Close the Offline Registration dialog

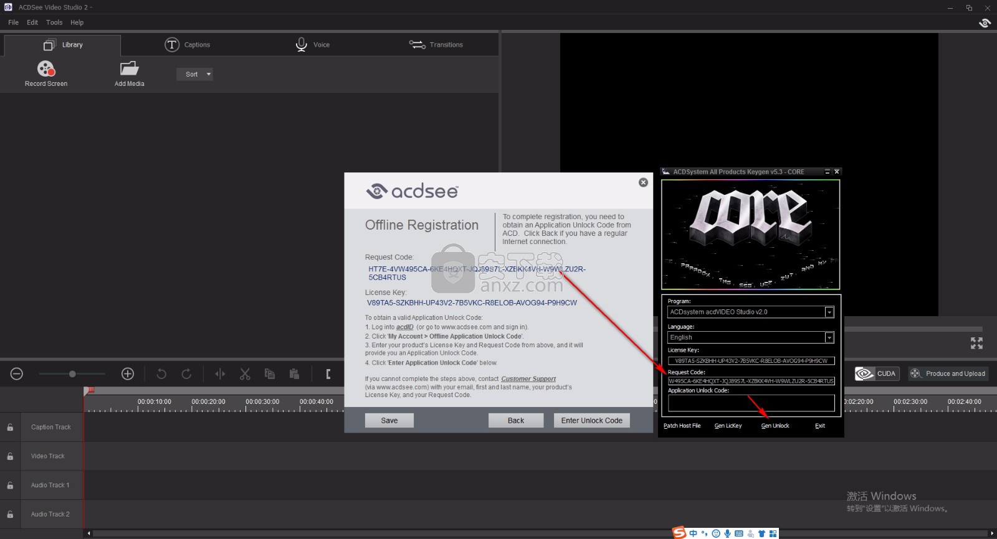(x=643, y=182)
